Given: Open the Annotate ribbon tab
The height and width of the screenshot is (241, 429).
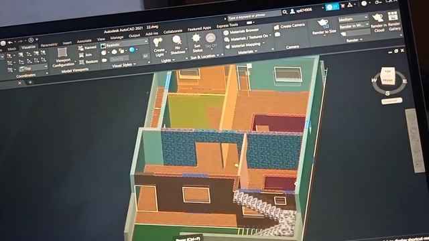Looking at the screenshot, I should [x=84, y=41].
